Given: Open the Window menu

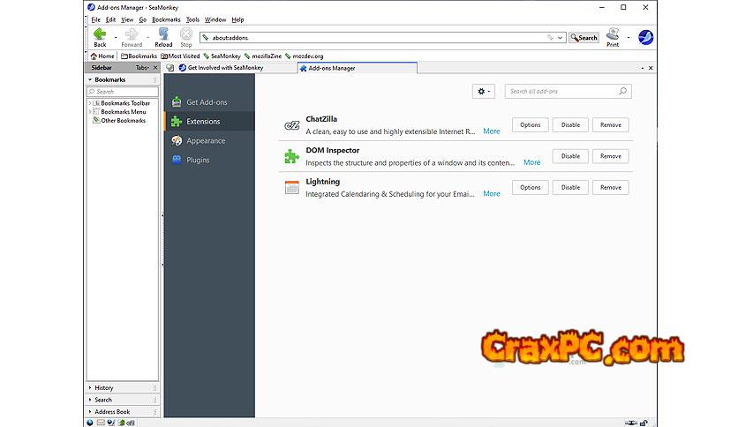Looking at the screenshot, I should point(215,19).
